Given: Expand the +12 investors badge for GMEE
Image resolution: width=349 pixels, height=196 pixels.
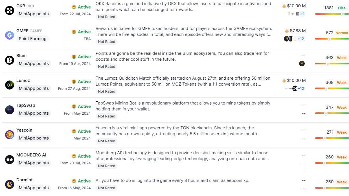Looking at the screenshot, I should [x=301, y=39].
